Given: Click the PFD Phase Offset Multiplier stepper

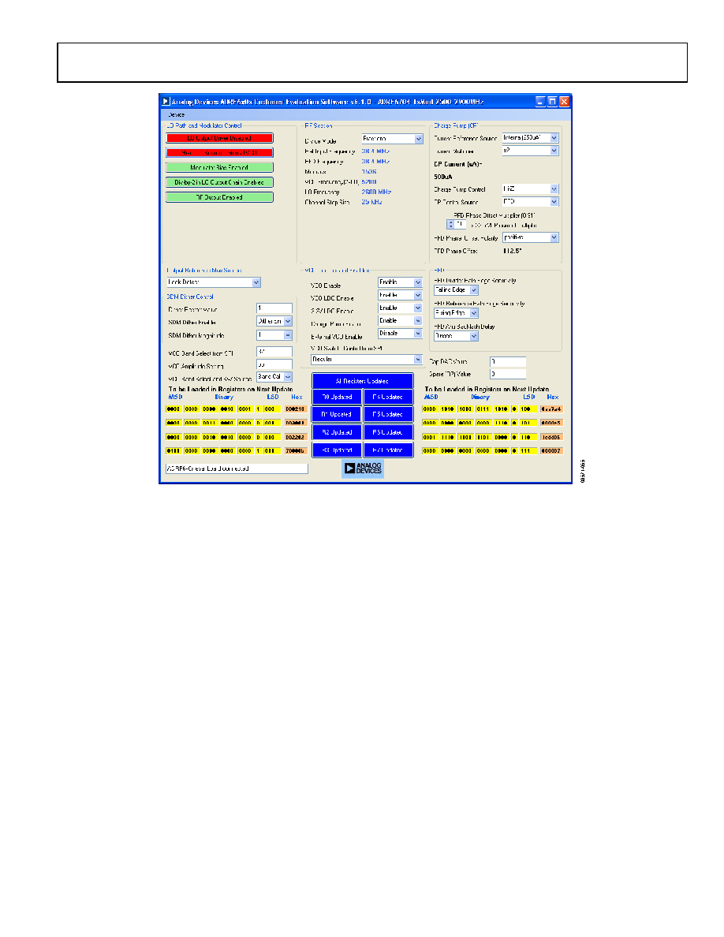Looking at the screenshot, I should [x=450, y=225].
